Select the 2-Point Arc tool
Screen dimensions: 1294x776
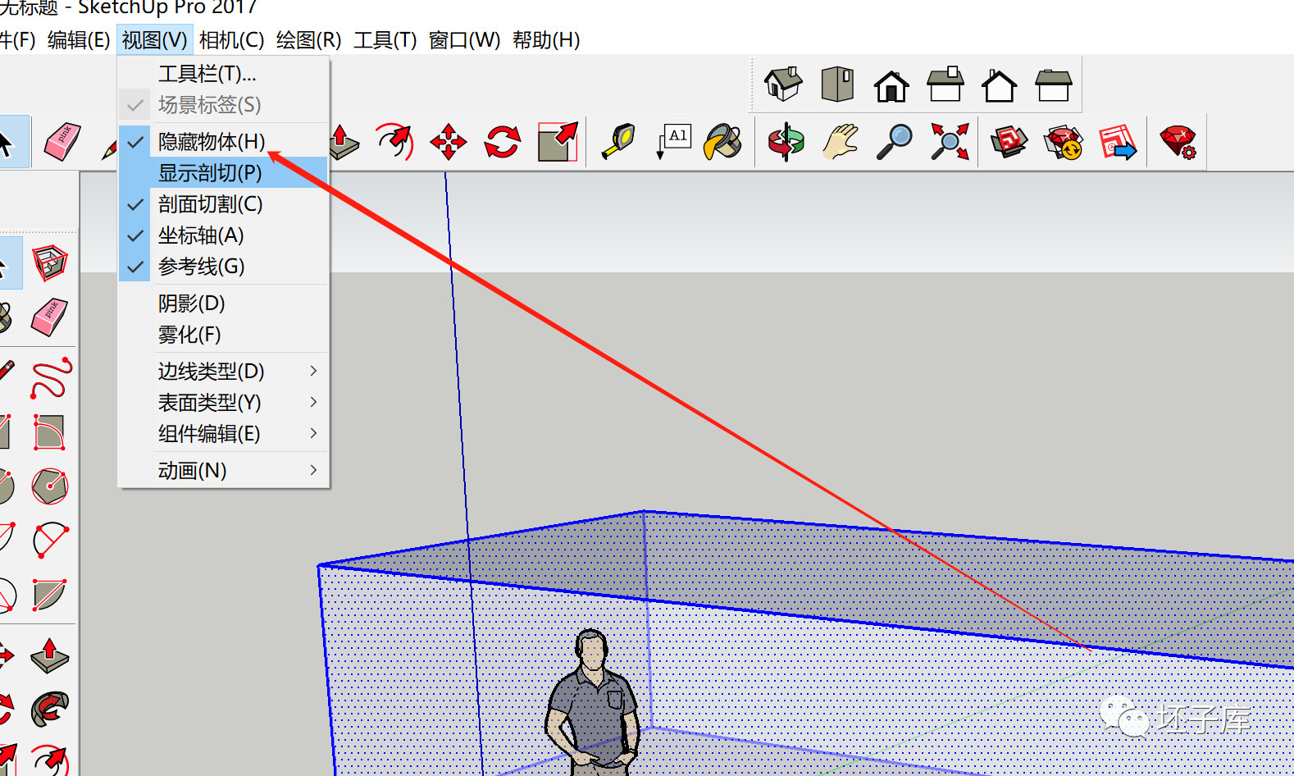[50, 541]
